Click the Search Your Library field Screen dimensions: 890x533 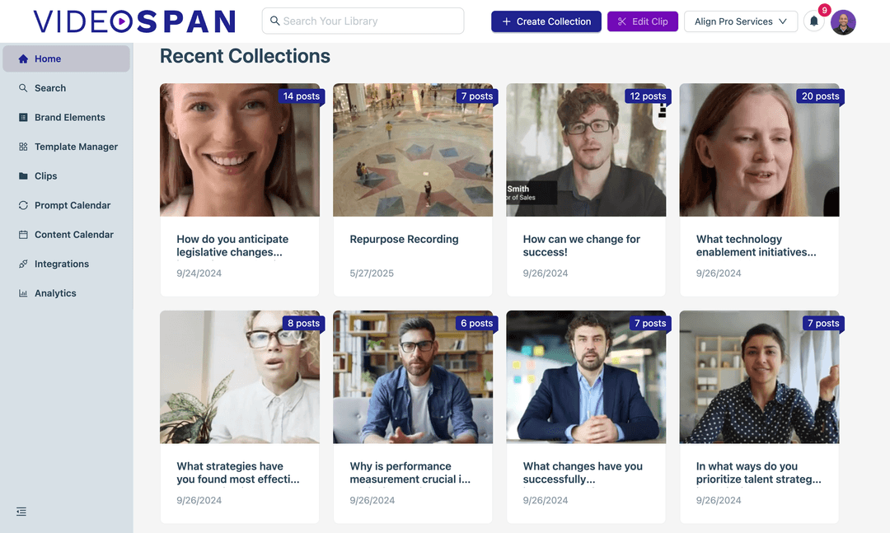tap(363, 20)
